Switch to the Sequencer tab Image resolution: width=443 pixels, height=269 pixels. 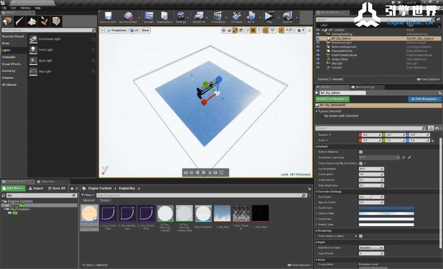[x=48, y=182]
